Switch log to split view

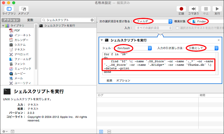click(109, 131)
